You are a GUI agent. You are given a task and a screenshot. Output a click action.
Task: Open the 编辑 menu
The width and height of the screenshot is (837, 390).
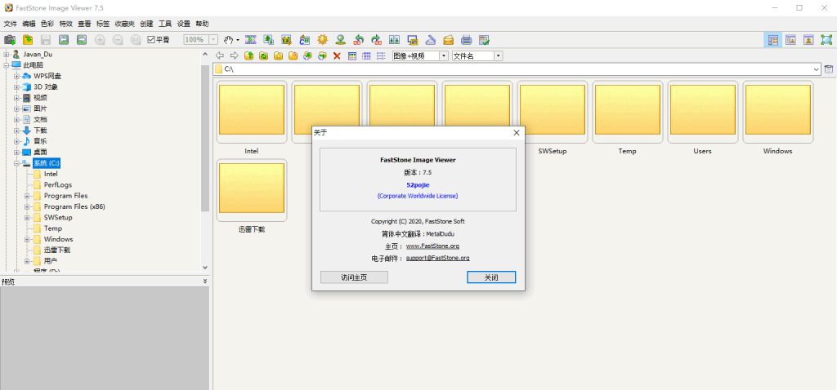point(29,24)
